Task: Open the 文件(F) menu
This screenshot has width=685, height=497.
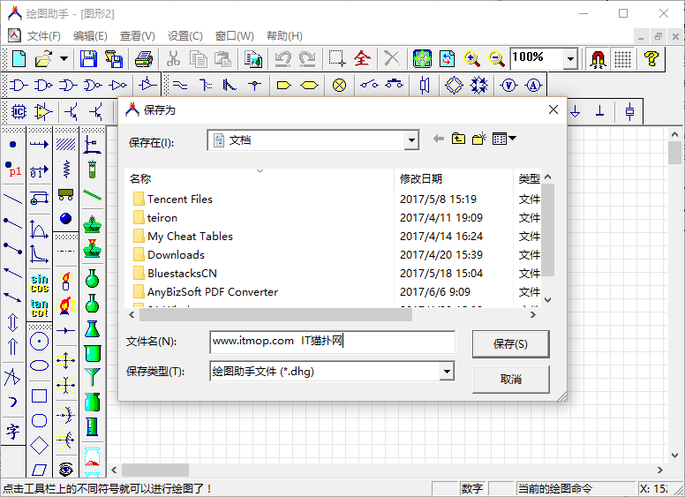Action: click(x=43, y=36)
